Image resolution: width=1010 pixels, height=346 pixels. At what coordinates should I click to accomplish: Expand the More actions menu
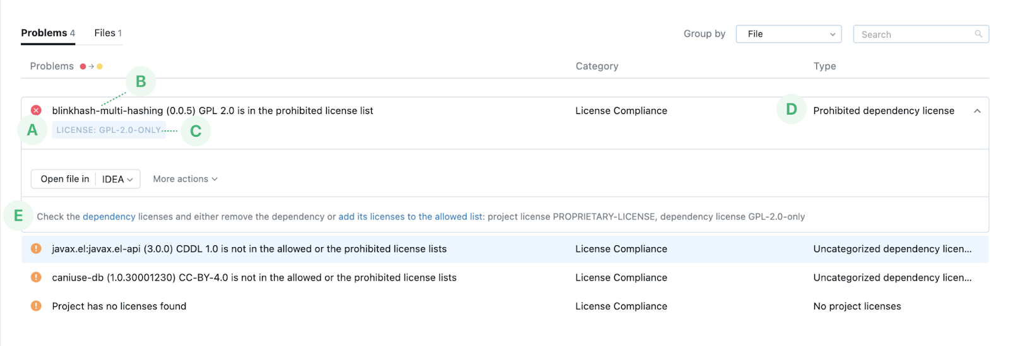(x=185, y=179)
